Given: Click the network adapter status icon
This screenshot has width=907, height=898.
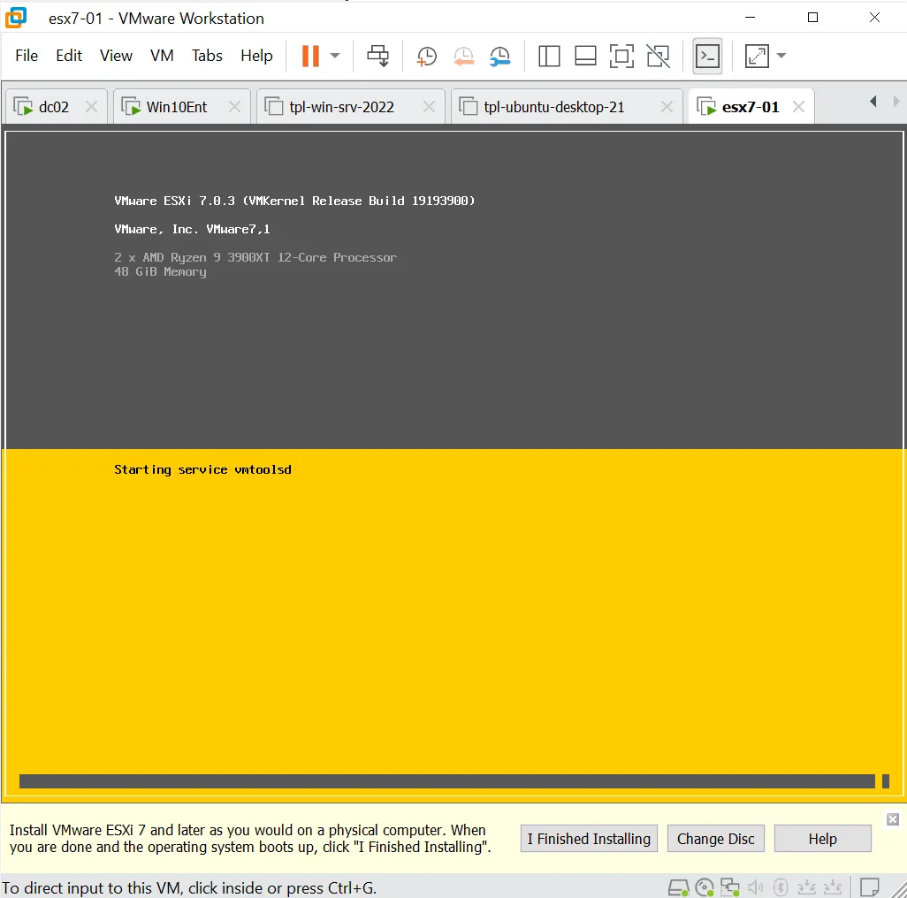Looking at the screenshot, I should [730, 887].
